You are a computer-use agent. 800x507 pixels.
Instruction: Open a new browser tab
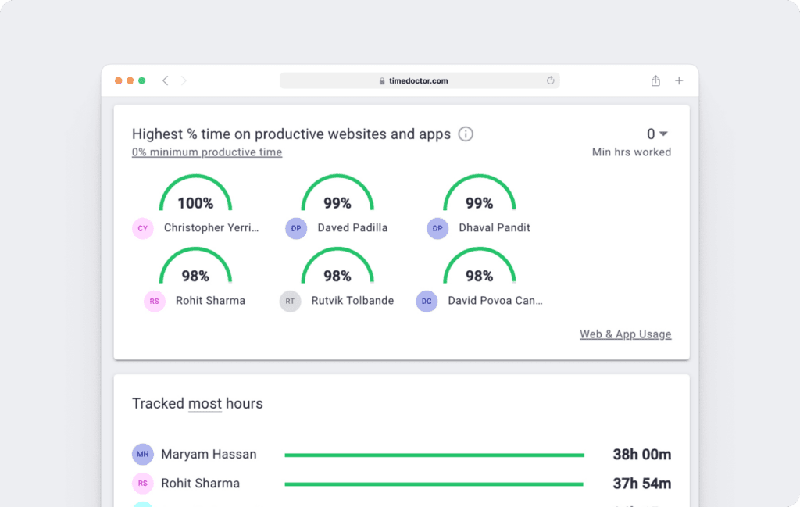[678, 80]
